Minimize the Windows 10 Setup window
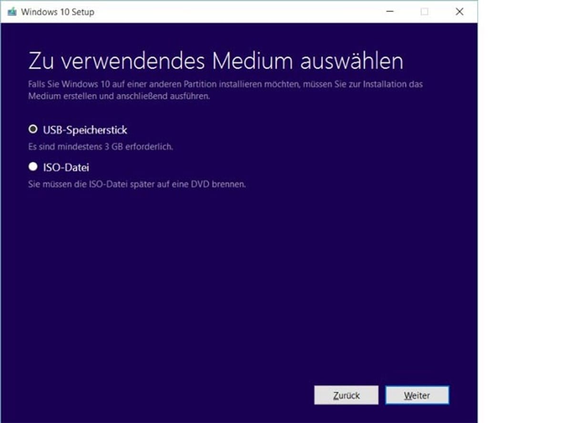 tap(390, 12)
